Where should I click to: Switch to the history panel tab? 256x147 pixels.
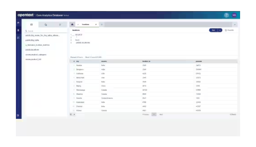[46, 24]
